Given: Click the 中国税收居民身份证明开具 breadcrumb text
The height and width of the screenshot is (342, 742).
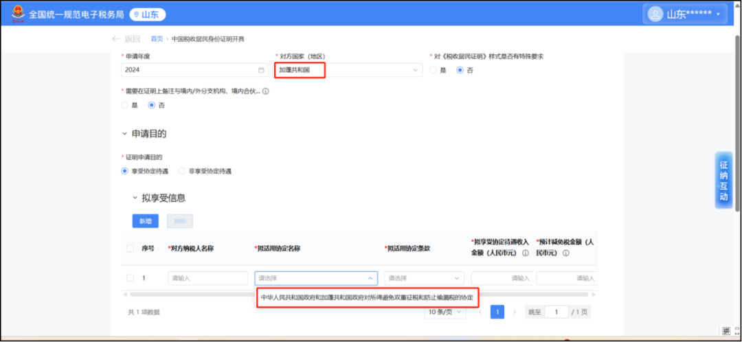Looking at the screenshot, I should [207, 38].
